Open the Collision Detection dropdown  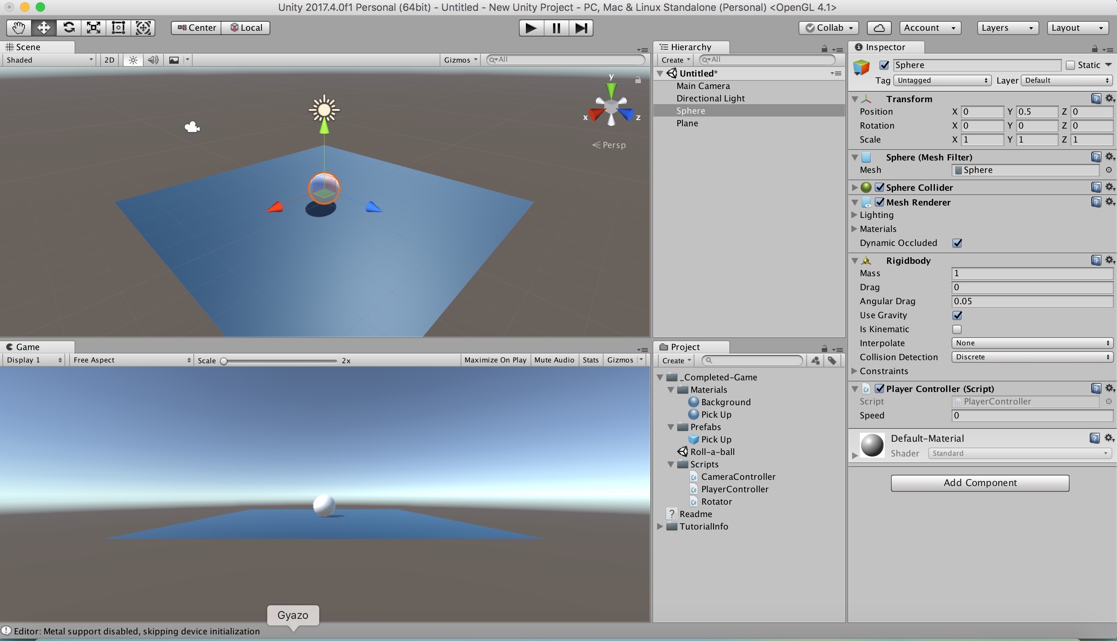click(1032, 357)
